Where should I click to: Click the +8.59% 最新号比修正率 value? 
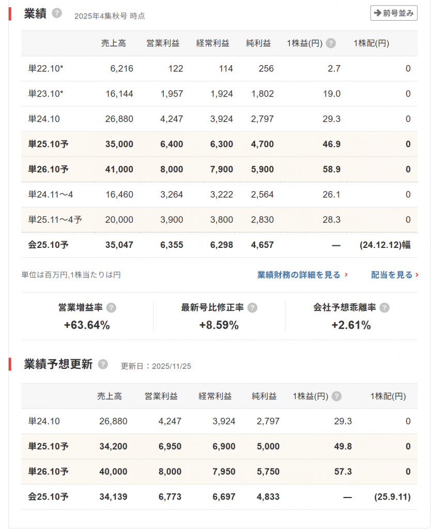tap(219, 325)
